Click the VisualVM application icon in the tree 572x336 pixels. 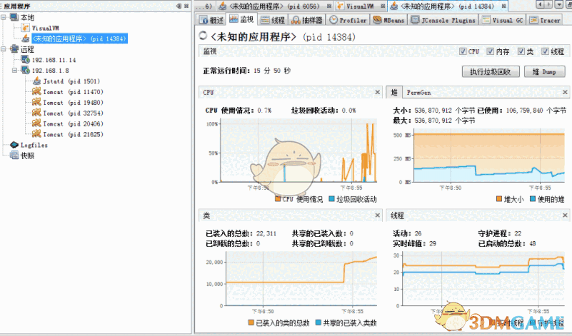pyautogui.click(x=25, y=28)
